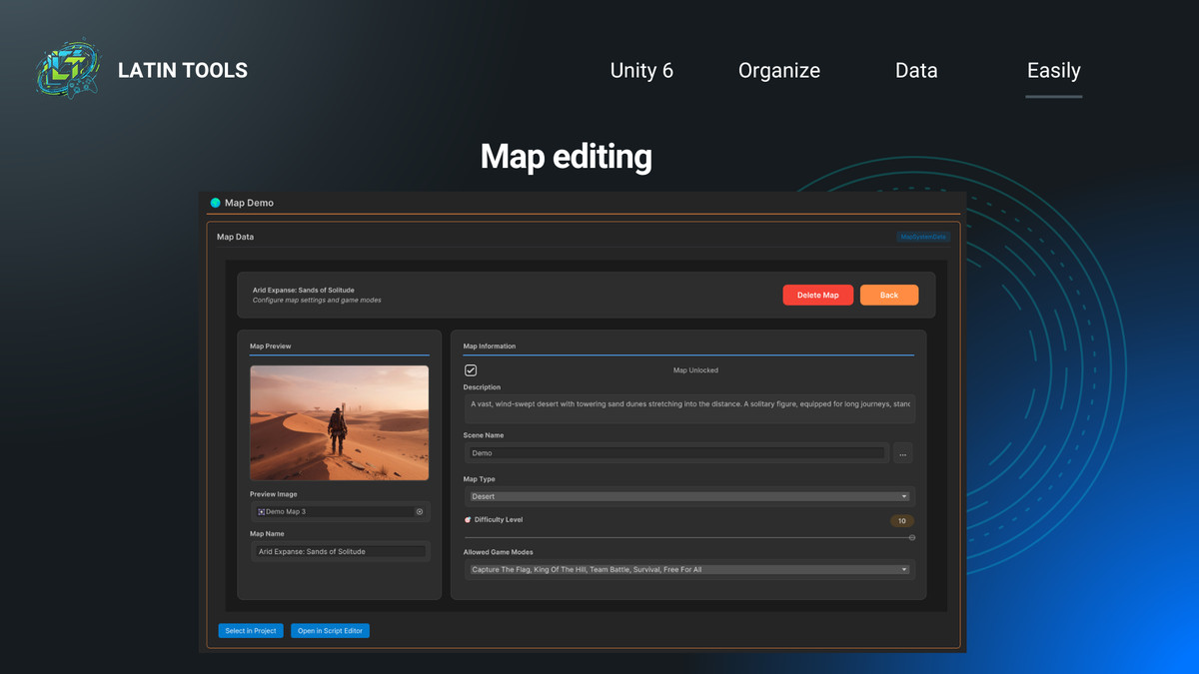Click the Difficulty Level slider handle

click(911, 536)
